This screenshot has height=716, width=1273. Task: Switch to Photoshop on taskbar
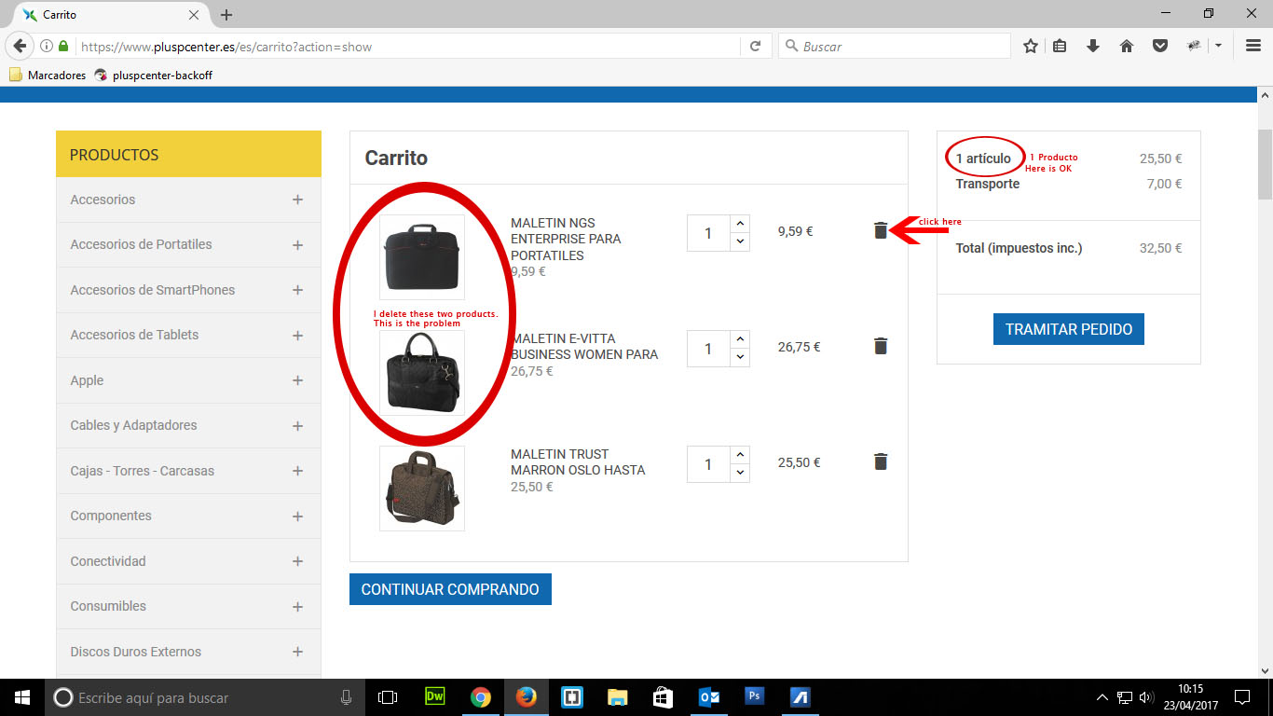(754, 697)
